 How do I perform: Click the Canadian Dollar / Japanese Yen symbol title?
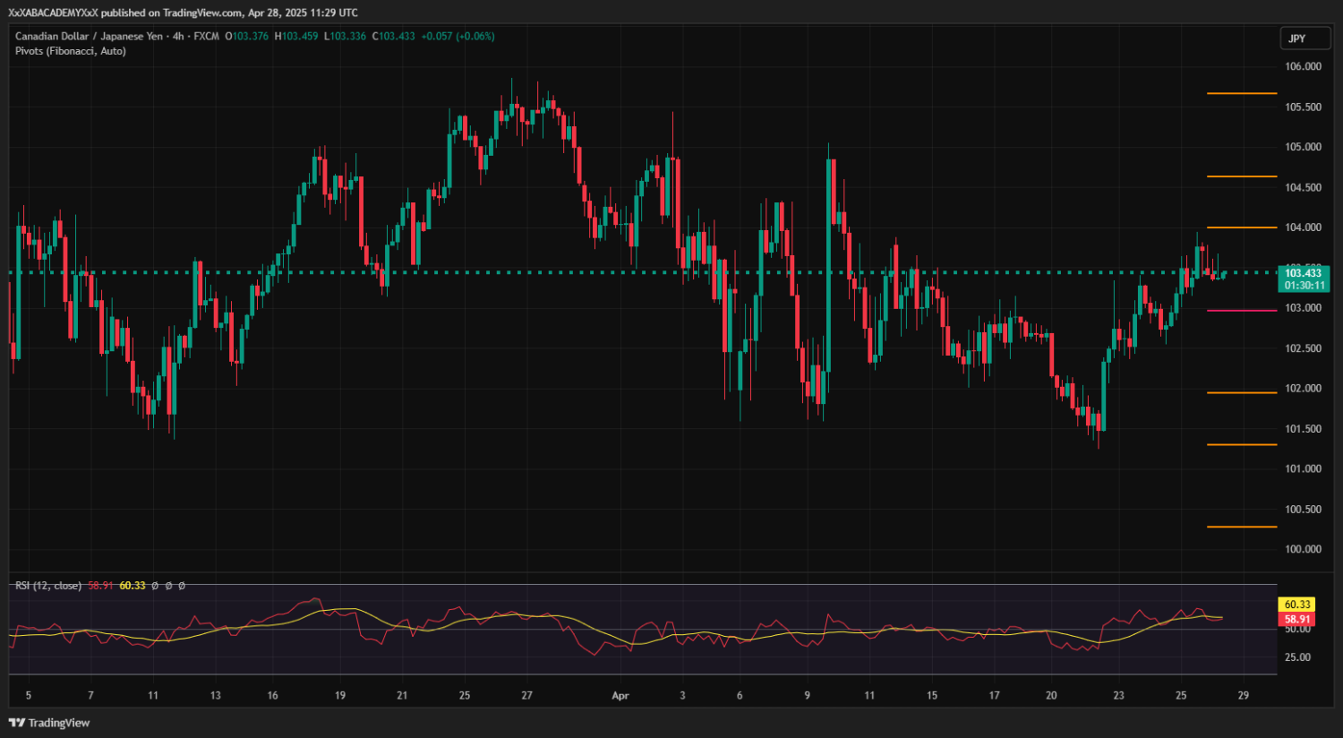coord(89,37)
